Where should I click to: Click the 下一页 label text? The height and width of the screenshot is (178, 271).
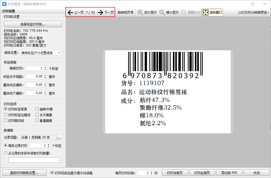click(109, 13)
